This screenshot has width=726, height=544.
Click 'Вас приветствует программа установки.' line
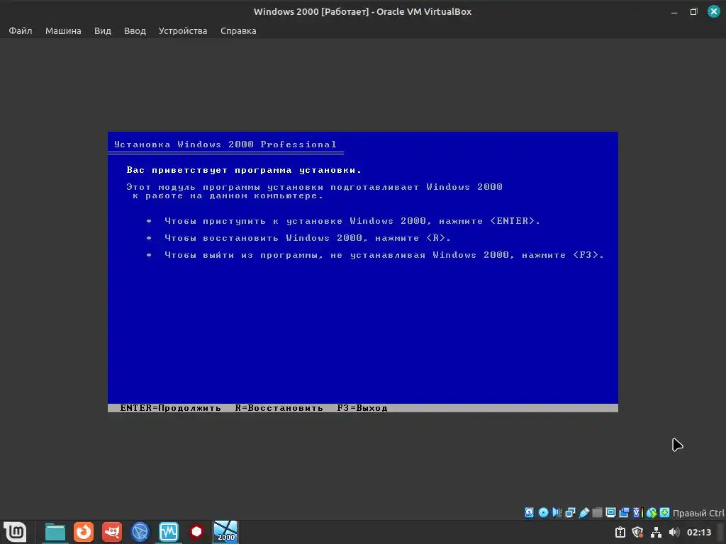tap(244, 170)
